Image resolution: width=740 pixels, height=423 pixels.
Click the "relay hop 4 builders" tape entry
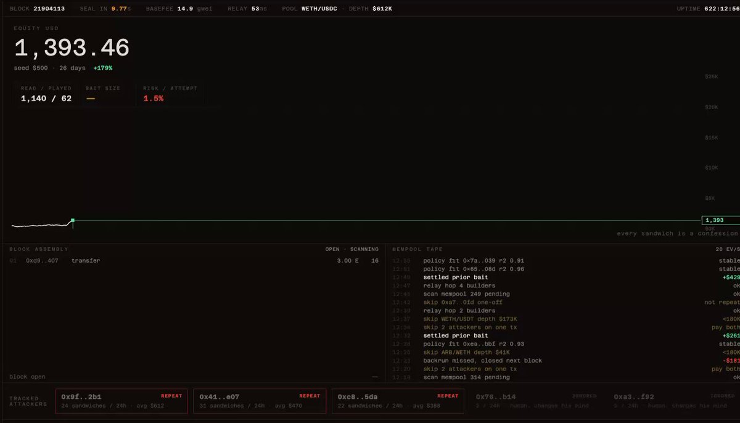point(565,285)
